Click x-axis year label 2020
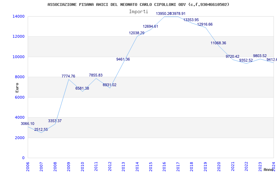The height and width of the screenshot is (173, 277). pyautogui.click(x=219, y=166)
